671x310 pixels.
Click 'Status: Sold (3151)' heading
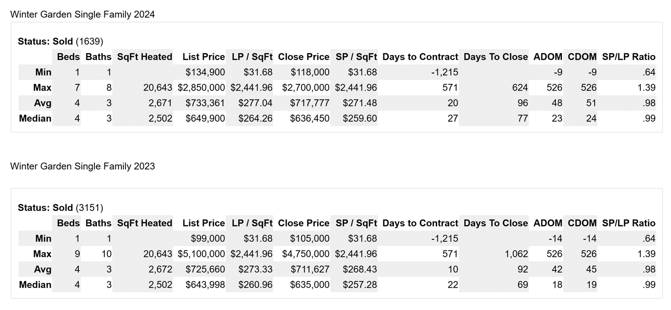tap(60, 208)
